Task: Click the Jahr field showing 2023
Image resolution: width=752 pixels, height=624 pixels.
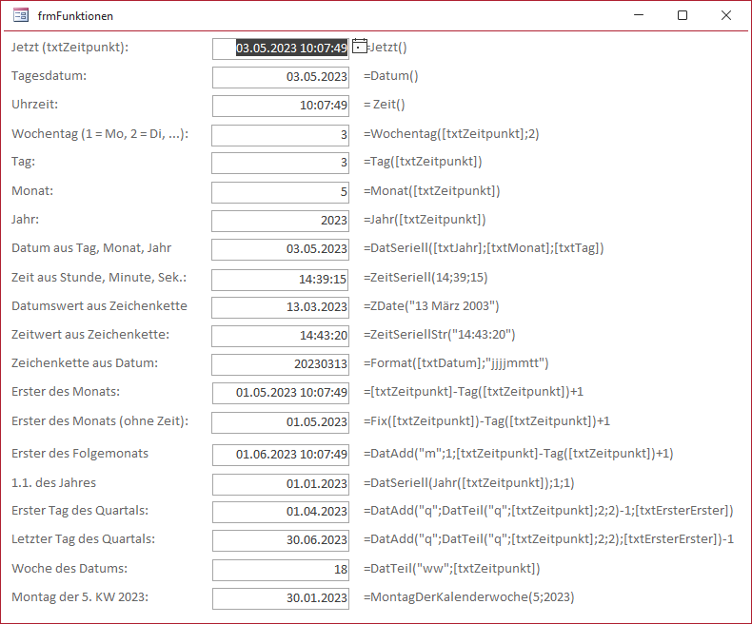Action: point(281,221)
